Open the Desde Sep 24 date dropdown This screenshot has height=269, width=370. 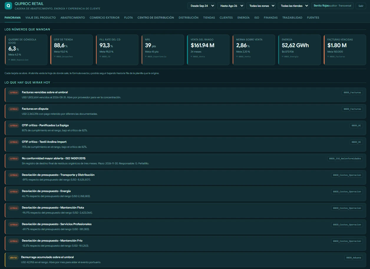[201, 6]
